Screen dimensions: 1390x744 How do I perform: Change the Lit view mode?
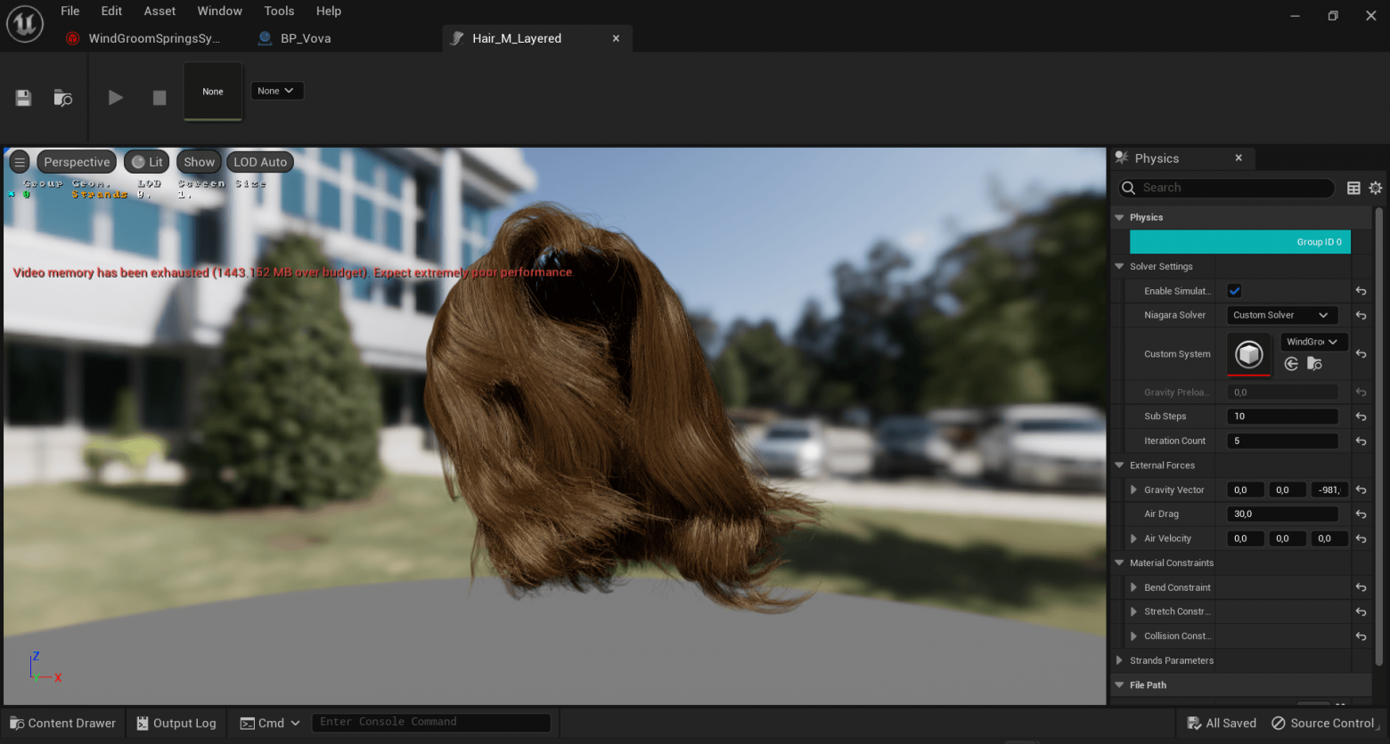147,162
